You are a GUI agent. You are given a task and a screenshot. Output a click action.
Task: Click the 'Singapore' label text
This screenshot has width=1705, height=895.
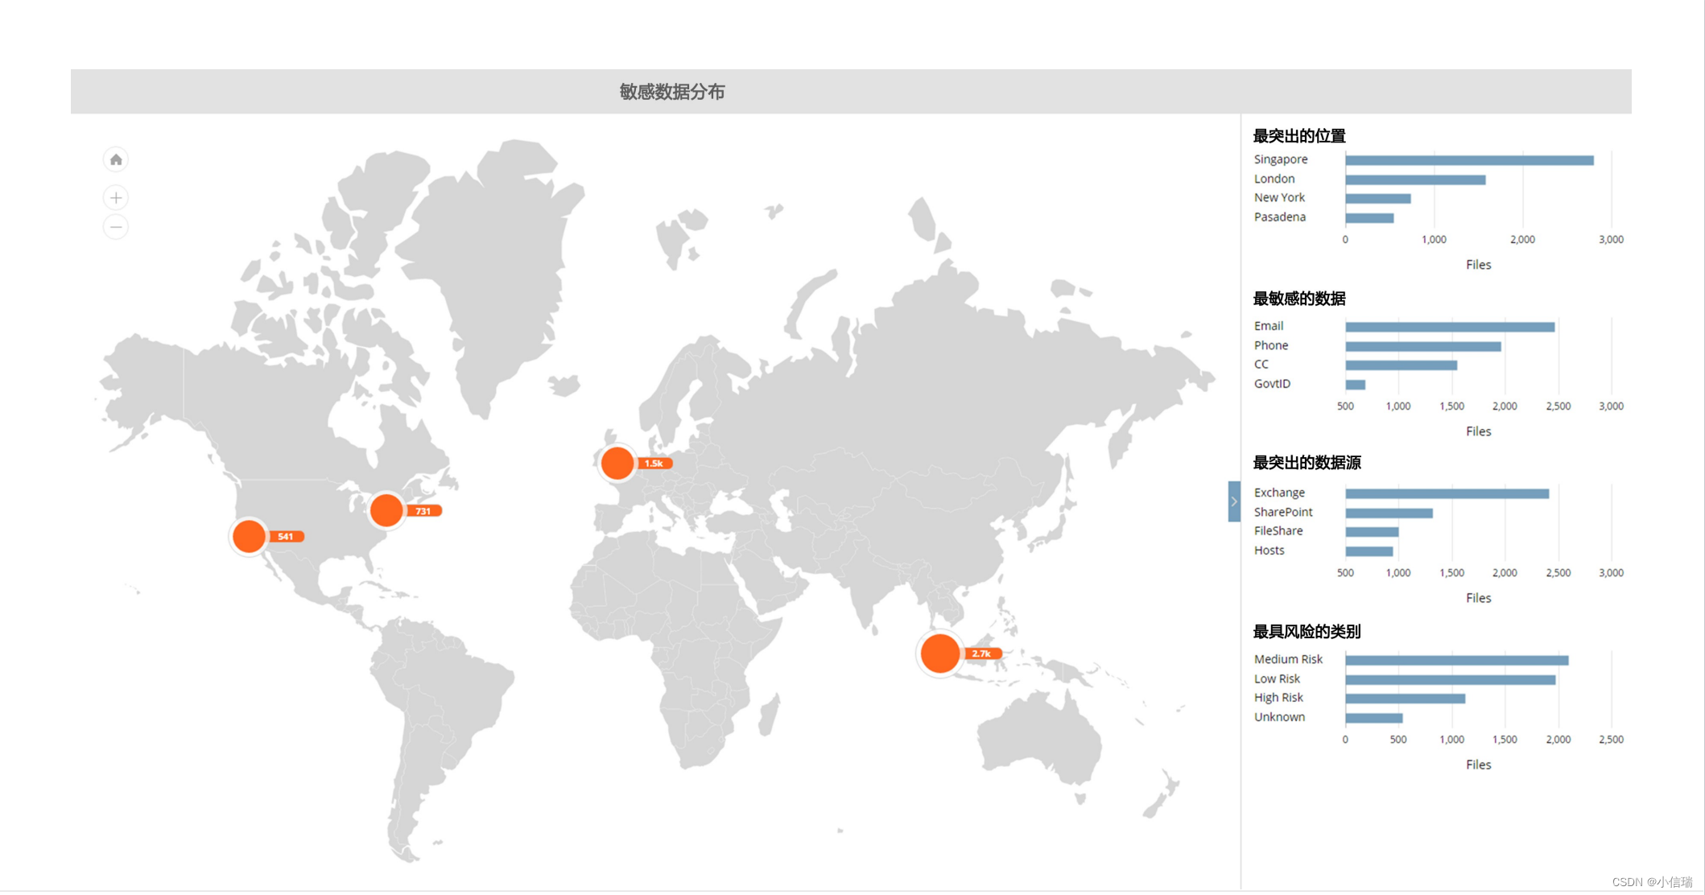pyautogui.click(x=1281, y=159)
